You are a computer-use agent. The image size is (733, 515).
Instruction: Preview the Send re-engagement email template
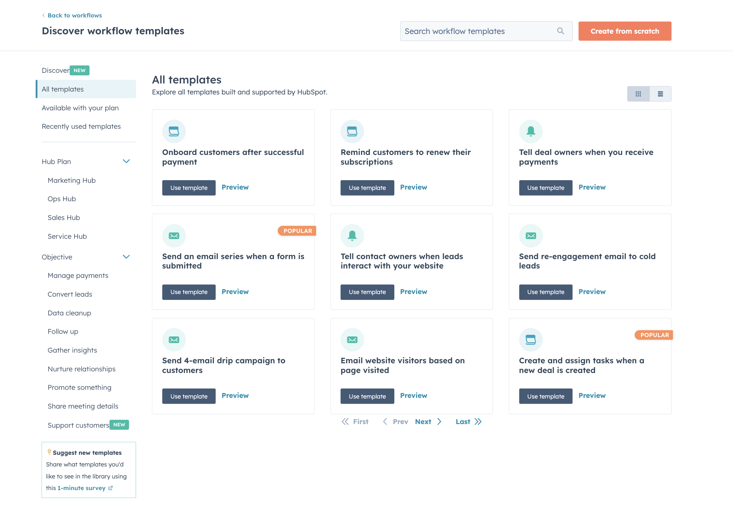(592, 291)
